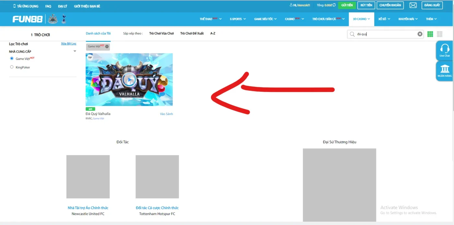The height and width of the screenshot is (225, 454).
Task: Expand the Game Siêu Tốc menu
Action: 265,19
